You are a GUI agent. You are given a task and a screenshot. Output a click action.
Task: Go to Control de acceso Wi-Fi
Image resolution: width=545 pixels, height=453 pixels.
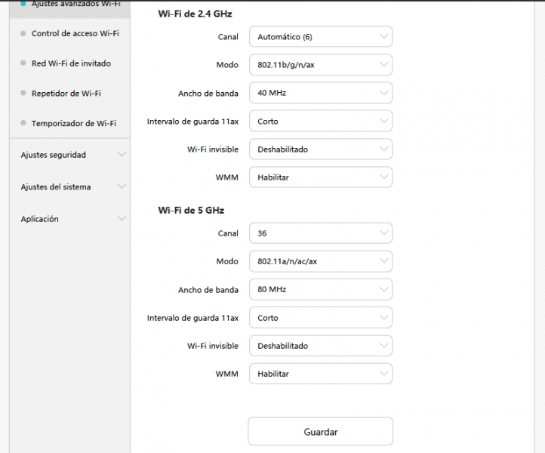click(75, 33)
